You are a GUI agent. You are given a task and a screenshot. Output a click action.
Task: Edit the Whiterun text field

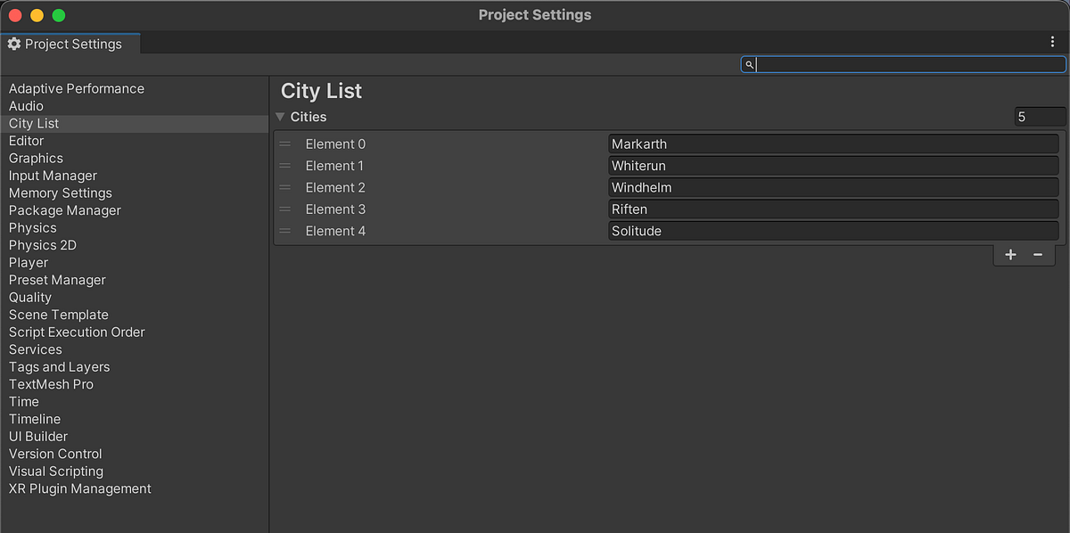point(834,166)
